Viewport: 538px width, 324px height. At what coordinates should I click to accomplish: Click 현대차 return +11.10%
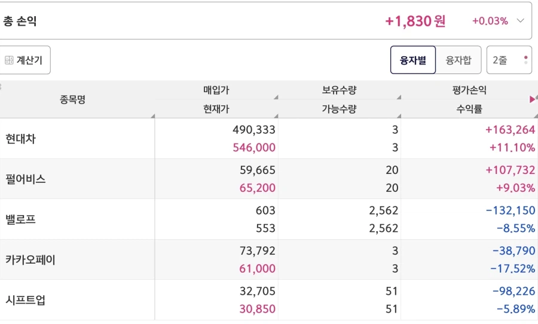(x=512, y=148)
